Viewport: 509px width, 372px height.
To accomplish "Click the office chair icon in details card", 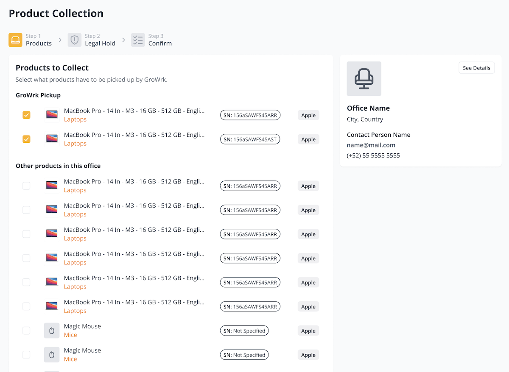I will 364,79.
